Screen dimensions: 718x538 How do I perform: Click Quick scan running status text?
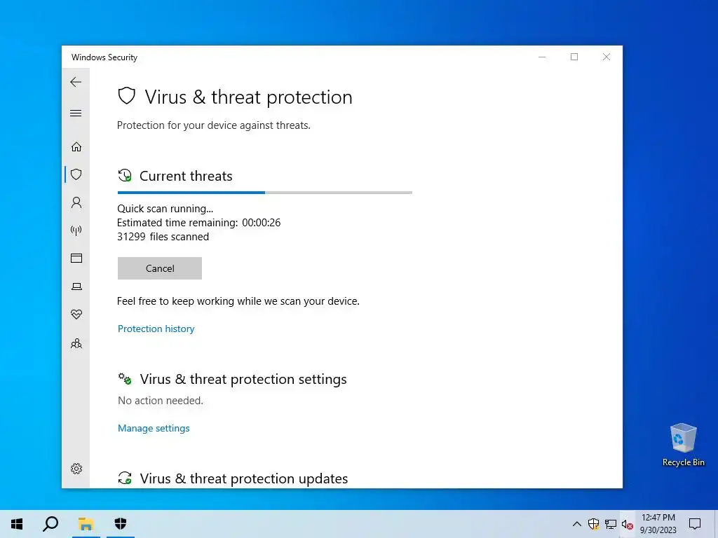[x=165, y=209]
